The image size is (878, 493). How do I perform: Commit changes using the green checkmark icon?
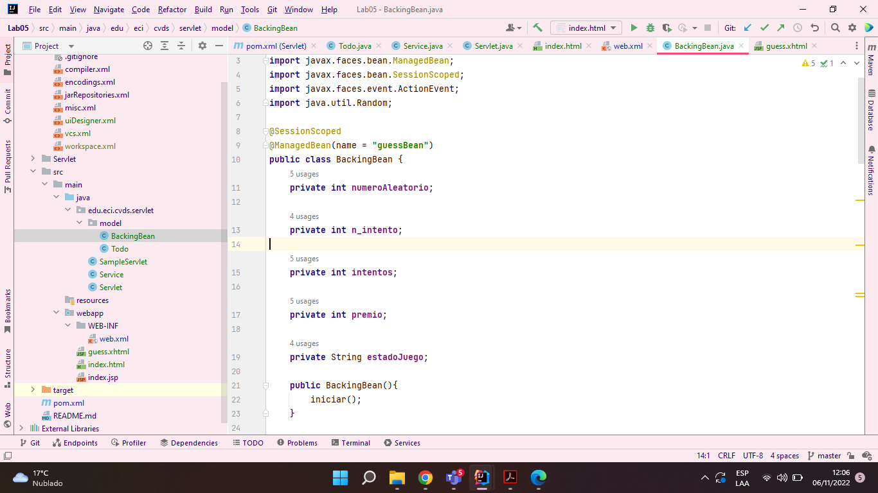(x=764, y=28)
